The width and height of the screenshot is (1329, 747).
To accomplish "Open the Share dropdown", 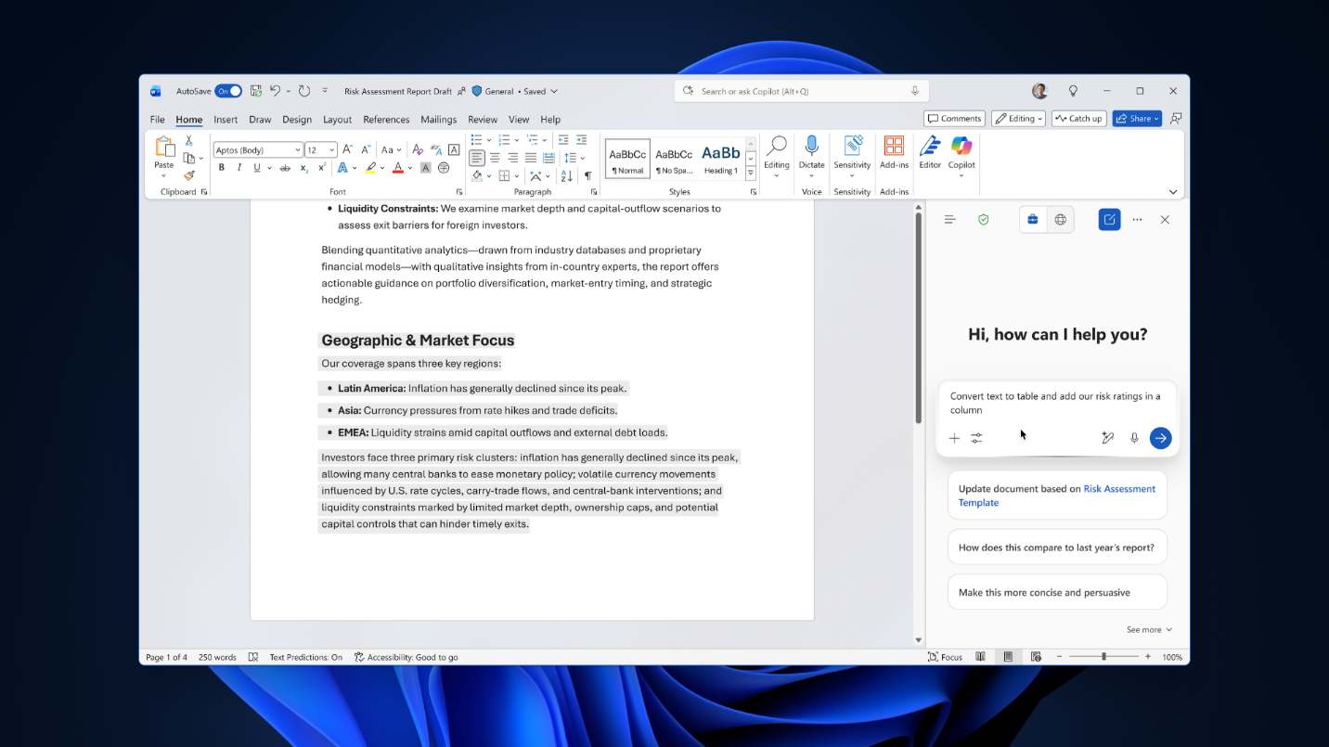I will [1137, 119].
